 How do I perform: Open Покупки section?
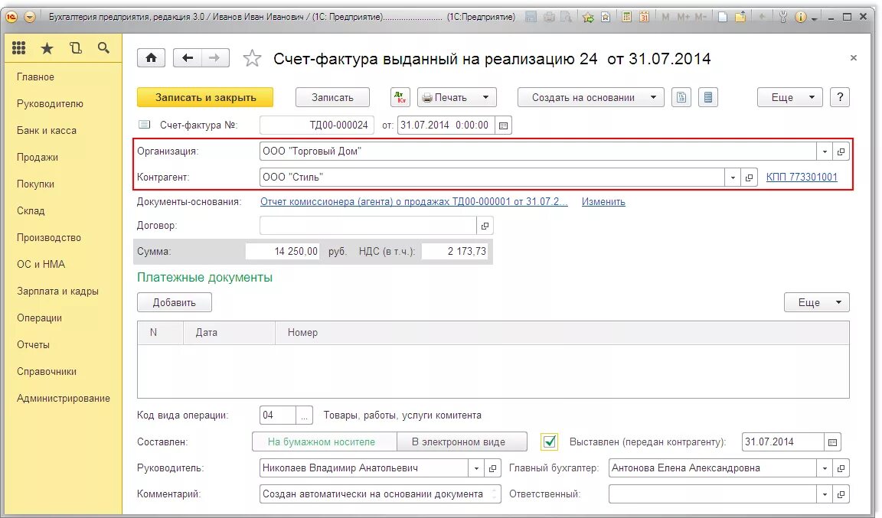click(x=35, y=184)
